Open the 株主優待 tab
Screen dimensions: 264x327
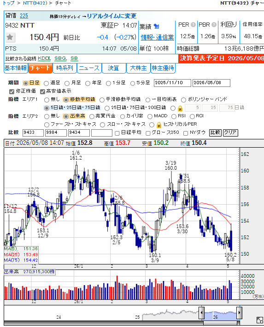[163, 68]
